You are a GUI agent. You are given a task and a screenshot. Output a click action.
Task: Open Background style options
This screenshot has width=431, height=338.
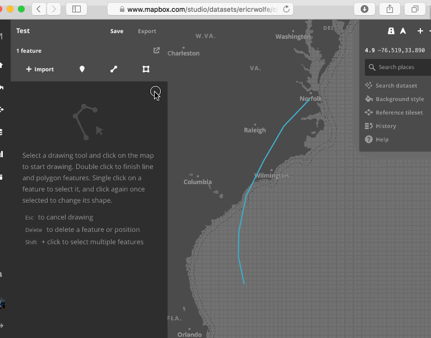click(395, 99)
